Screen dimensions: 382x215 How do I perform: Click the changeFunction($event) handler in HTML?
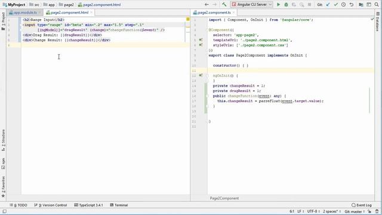click(x=134, y=30)
